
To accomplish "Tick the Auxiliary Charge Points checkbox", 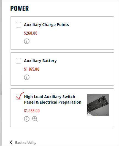I will 18,25.
